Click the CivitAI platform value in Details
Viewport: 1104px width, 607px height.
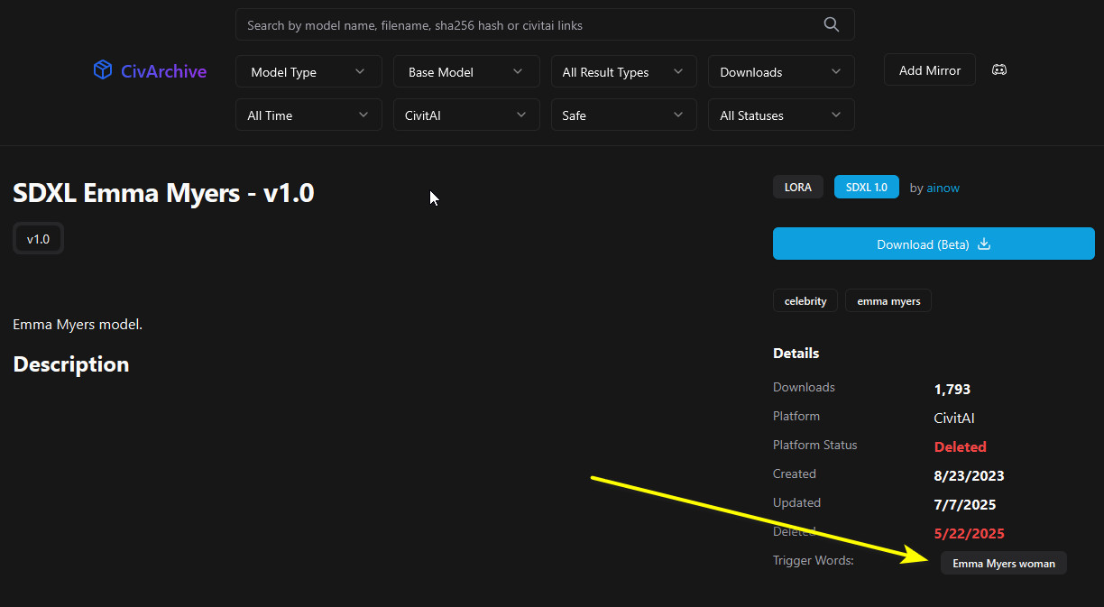954,418
